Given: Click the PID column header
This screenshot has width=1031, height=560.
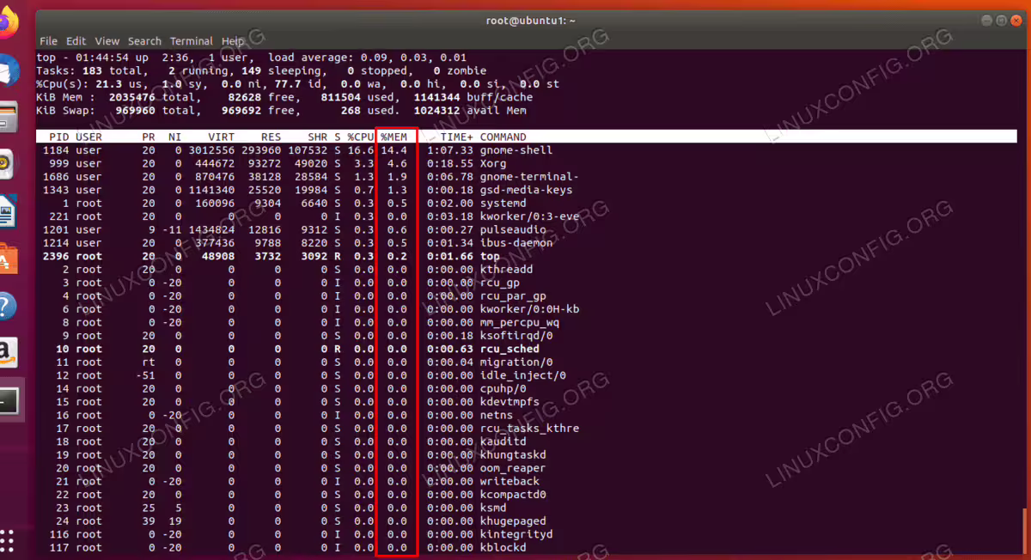Looking at the screenshot, I should [x=59, y=137].
